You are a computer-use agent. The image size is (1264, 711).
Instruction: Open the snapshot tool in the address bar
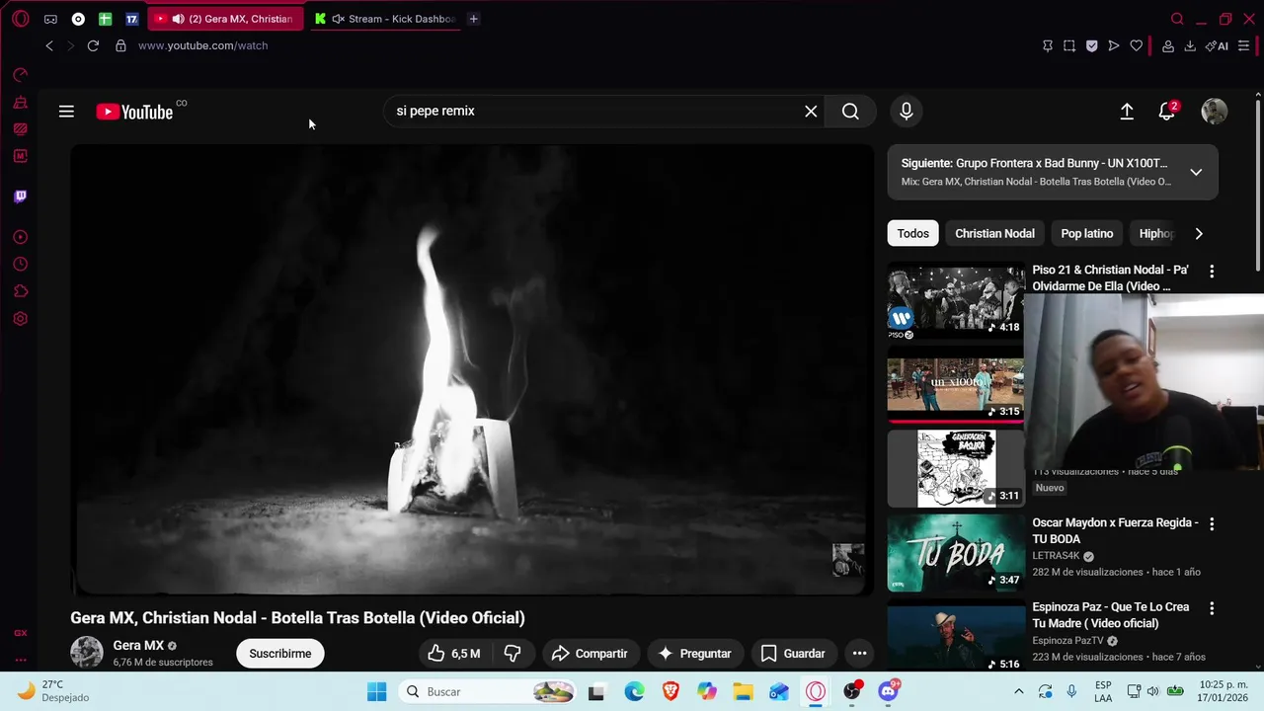[1069, 45]
